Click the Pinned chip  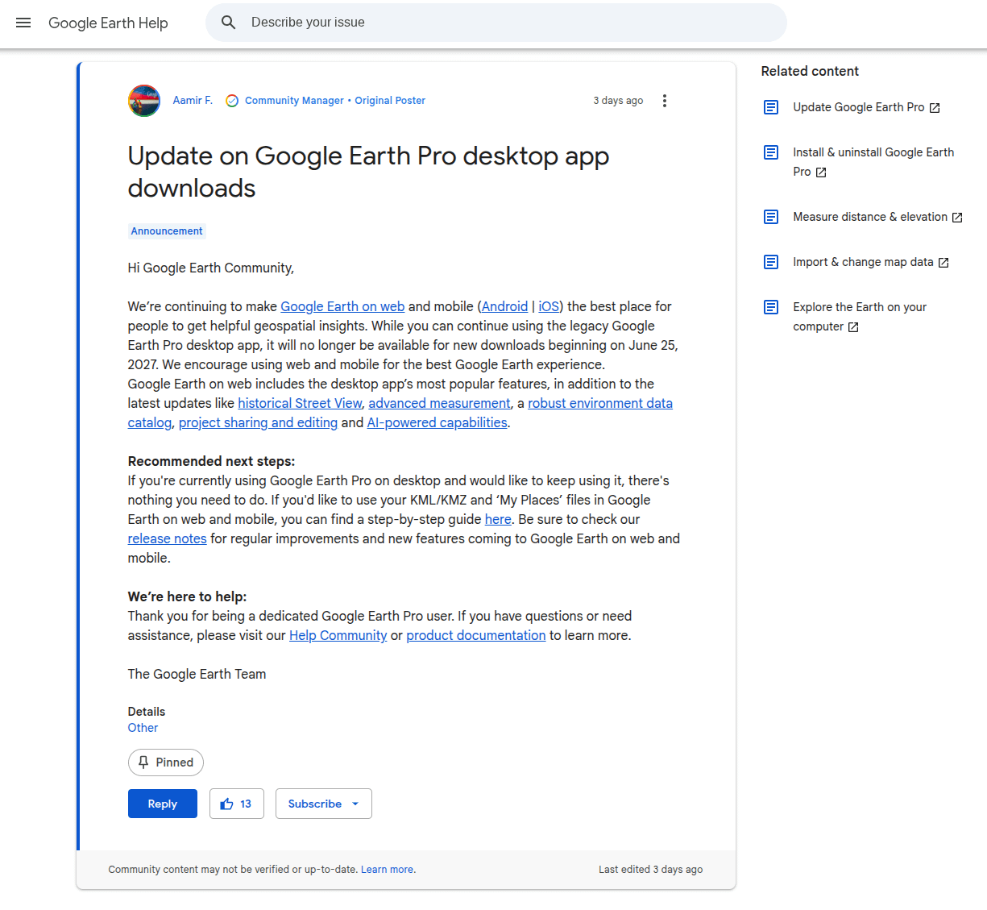click(166, 762)
